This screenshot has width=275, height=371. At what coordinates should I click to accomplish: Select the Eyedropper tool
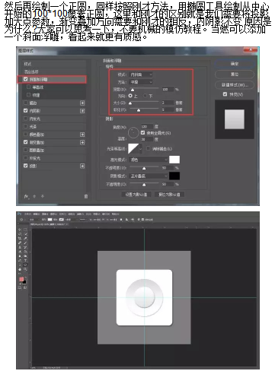point(25,239)
